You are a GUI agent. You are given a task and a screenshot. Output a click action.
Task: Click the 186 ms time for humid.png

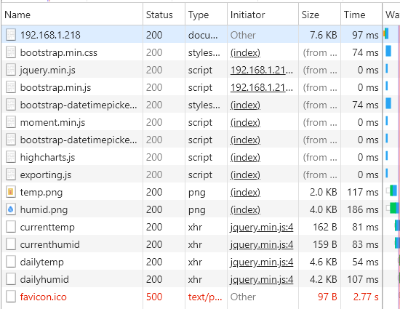[363, 210]
